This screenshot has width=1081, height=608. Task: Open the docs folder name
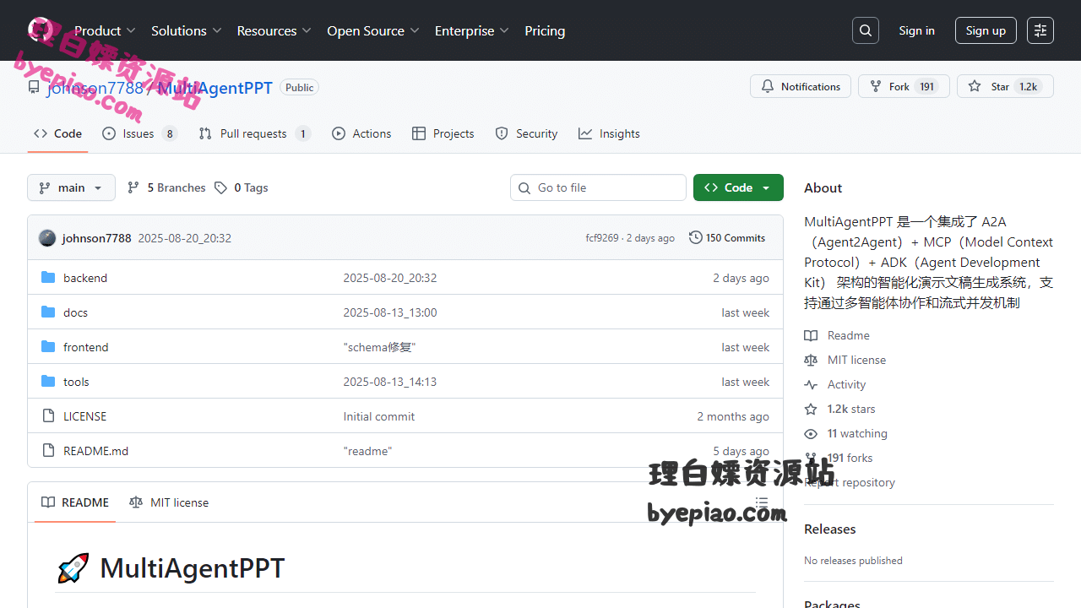75,312
